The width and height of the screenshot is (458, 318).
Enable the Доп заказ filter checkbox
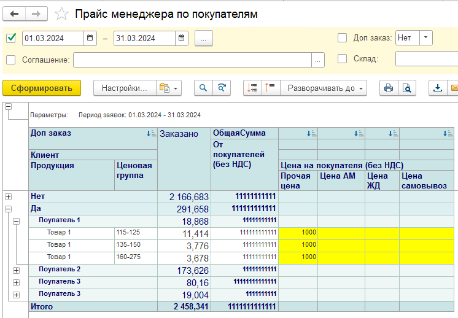(x=342, y=37)
